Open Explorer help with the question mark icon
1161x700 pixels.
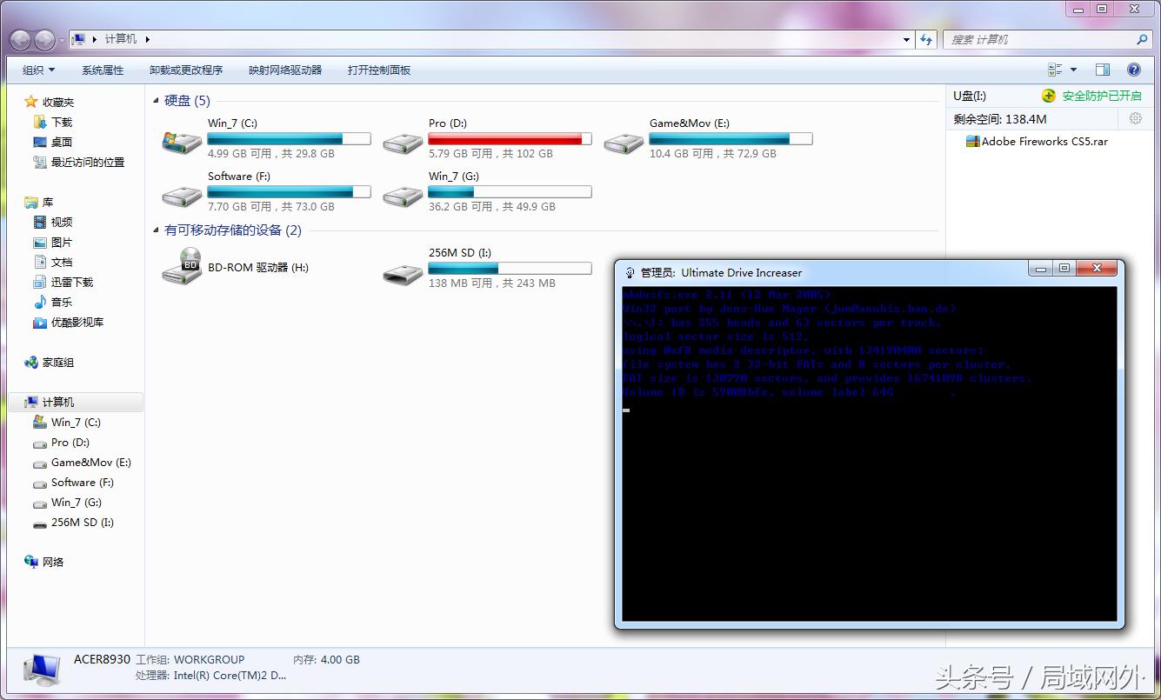point(1134,70)
